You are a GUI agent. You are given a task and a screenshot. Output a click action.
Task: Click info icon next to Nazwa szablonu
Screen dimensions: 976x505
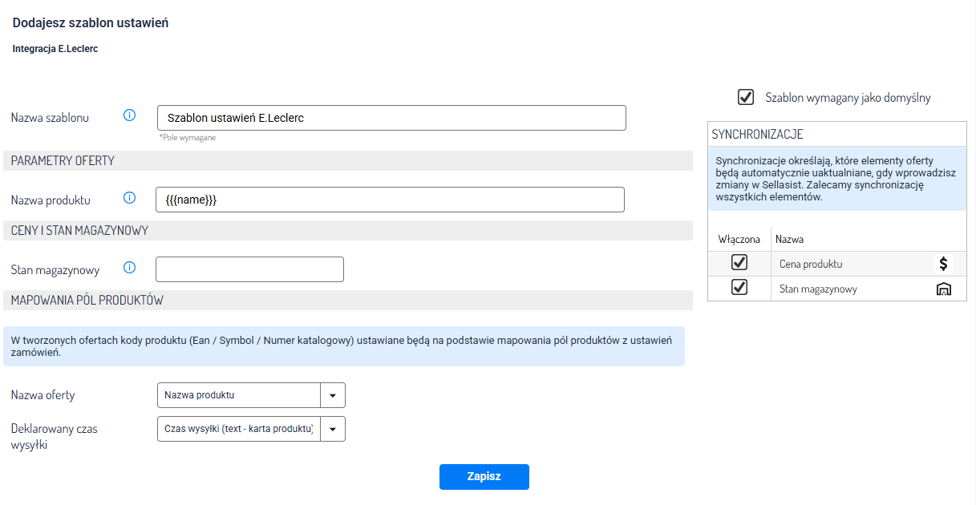click(129, 116)
